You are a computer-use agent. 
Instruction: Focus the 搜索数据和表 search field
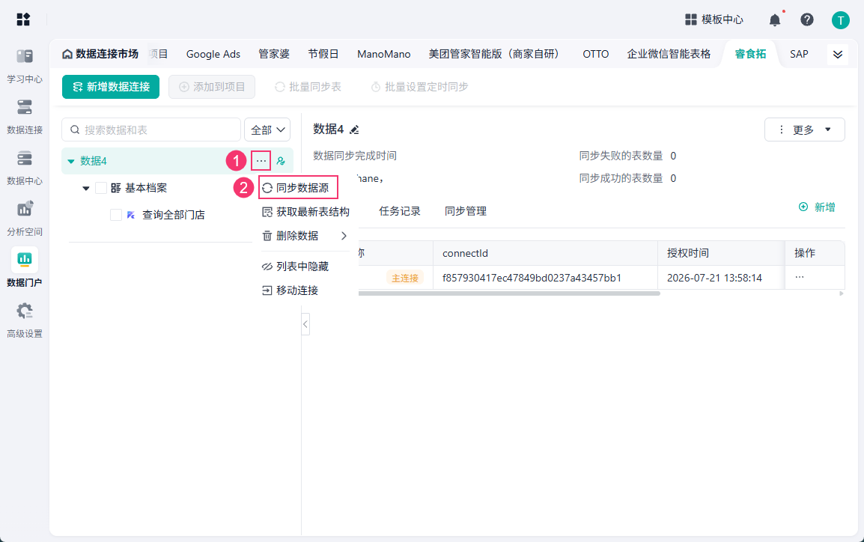151,130
